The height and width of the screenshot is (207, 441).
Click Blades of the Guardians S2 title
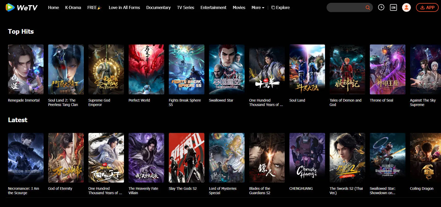[260, 191]
